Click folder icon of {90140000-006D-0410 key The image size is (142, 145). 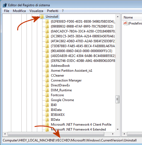47,51
